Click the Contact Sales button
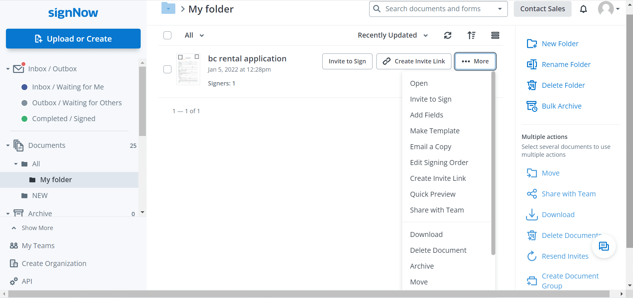This screenshot has width=633, height=298. coord(542,9)
